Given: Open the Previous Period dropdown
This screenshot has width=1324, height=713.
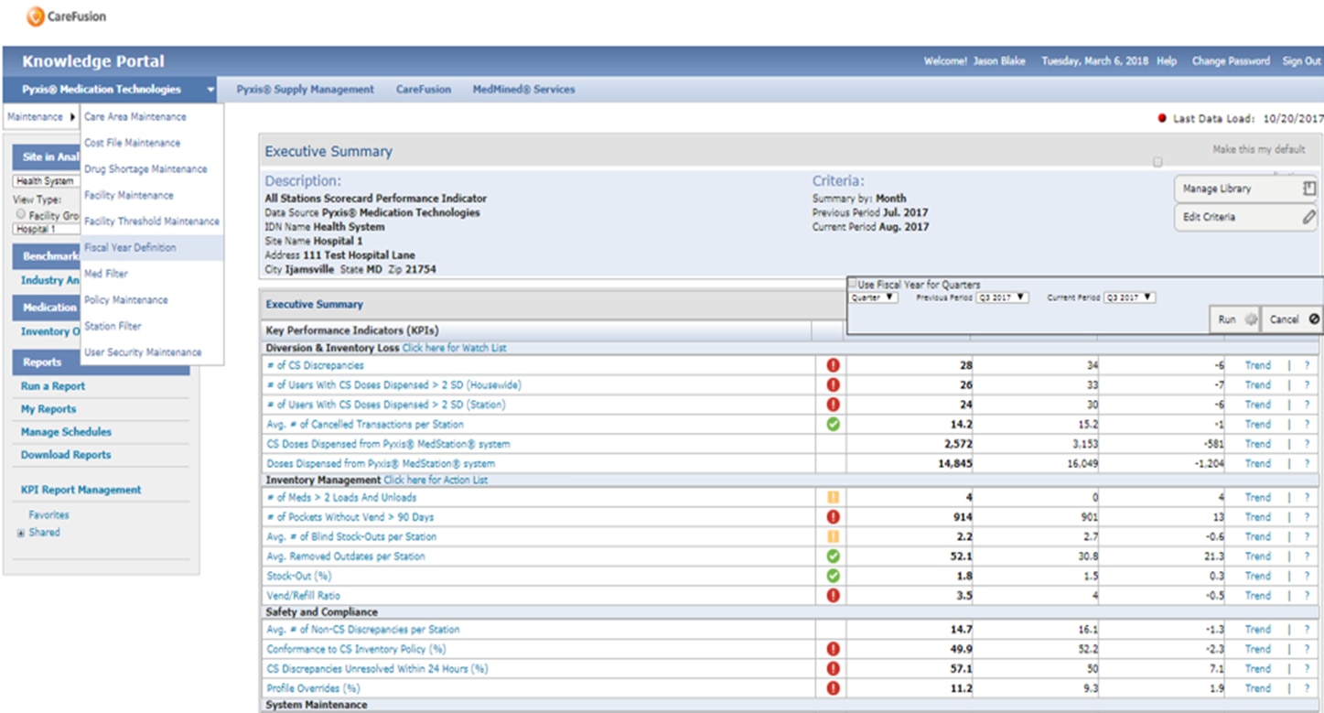Looking at the screenshot, I should pos(1002,298).
